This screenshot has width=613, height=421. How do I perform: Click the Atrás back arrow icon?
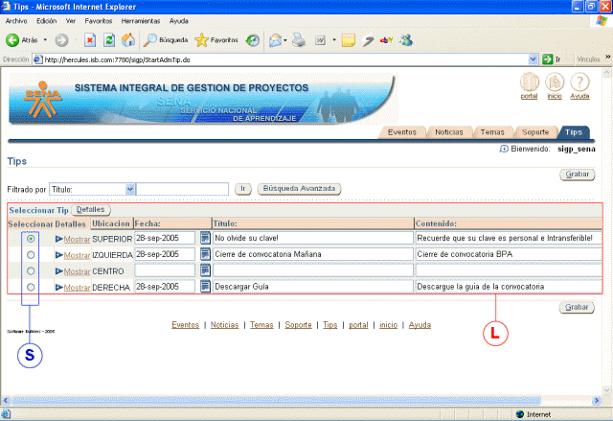coord(12,40)
